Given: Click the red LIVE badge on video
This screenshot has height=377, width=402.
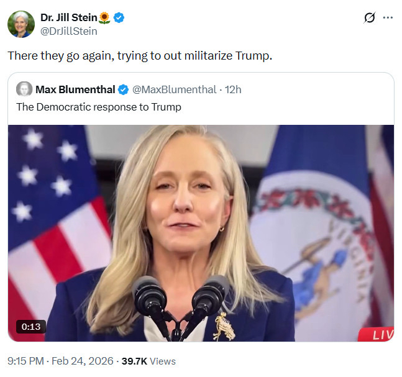Looking at the screenshot, I should pyautogui.click(x=379, y=335).
